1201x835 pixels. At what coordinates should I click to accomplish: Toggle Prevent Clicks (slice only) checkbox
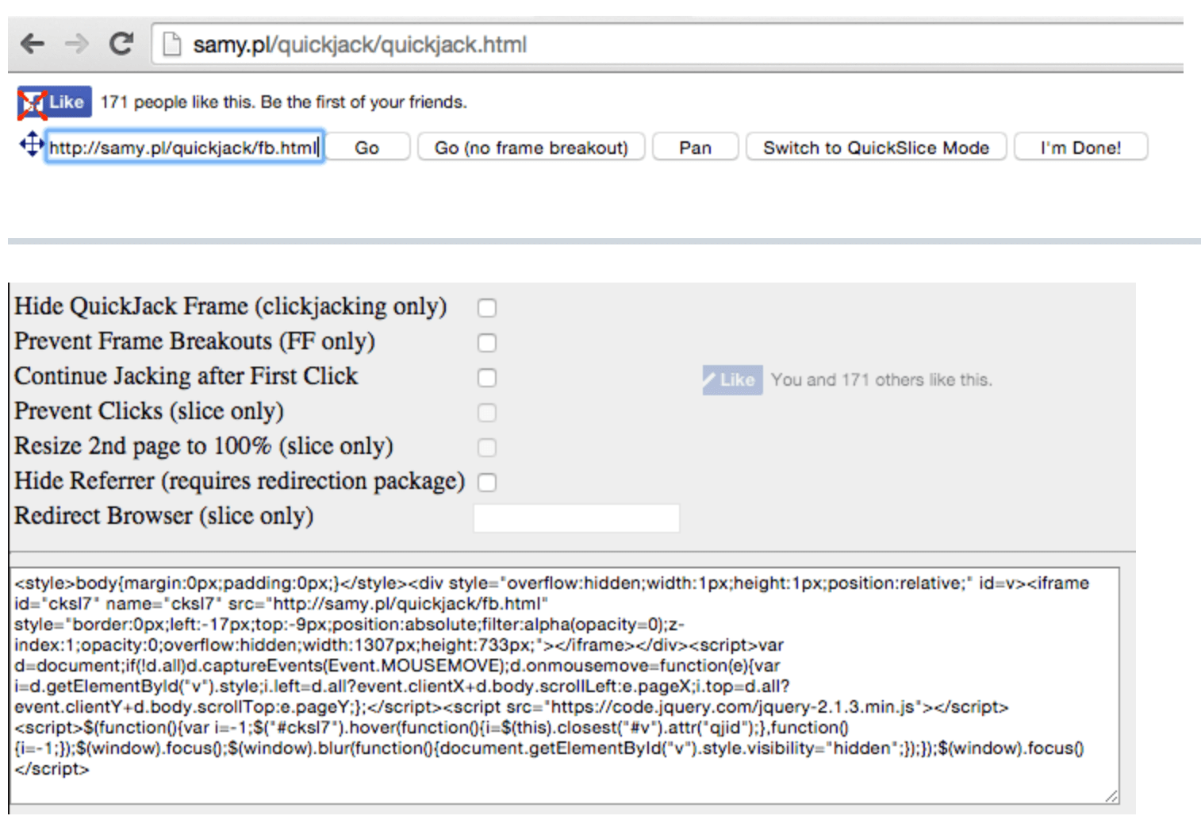pyautogui.click(x=487, y=413)
